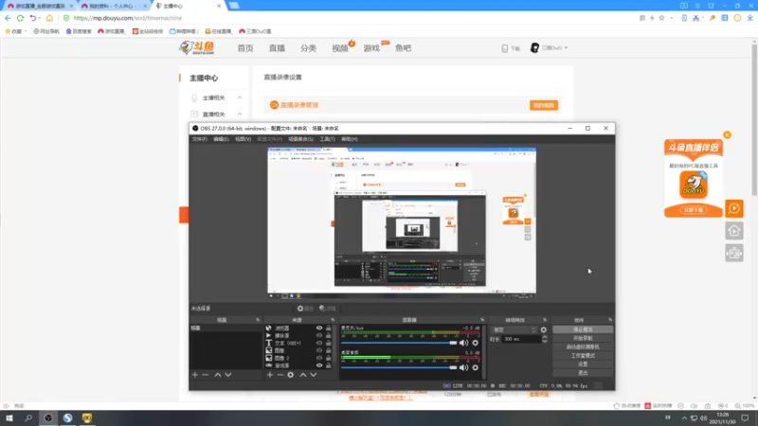This screenshot has width=758, height=426.
Task: Open the bookmark star dropdown arrow
Action: pos(672,18)
